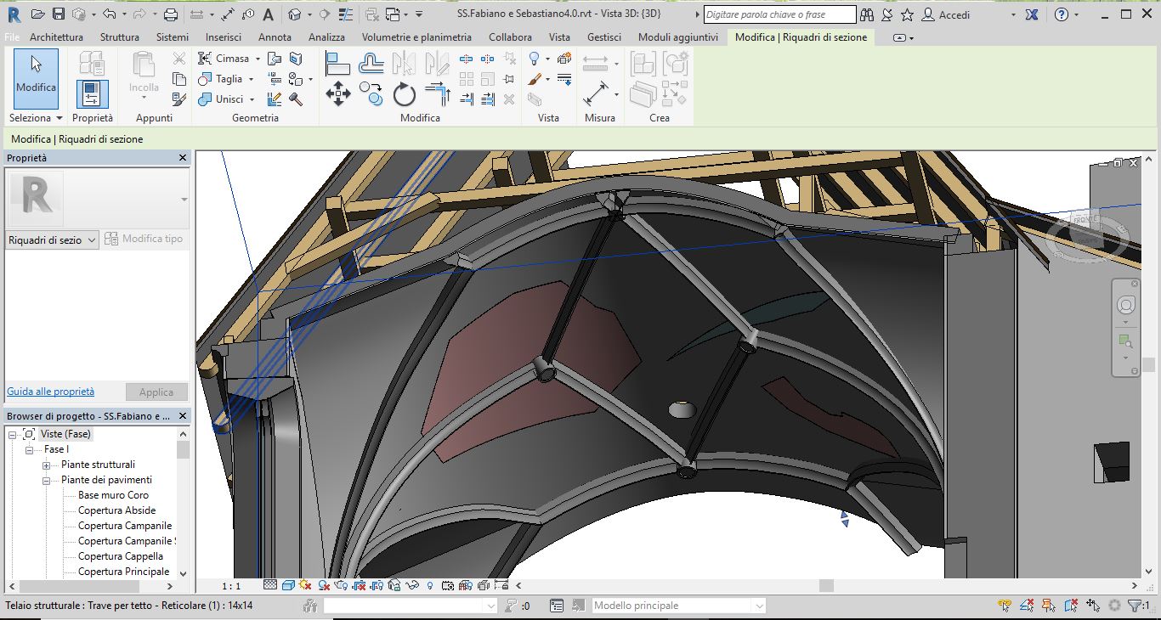
Task: Open the Guida alle proprietà link
Action: coord(51,392)
